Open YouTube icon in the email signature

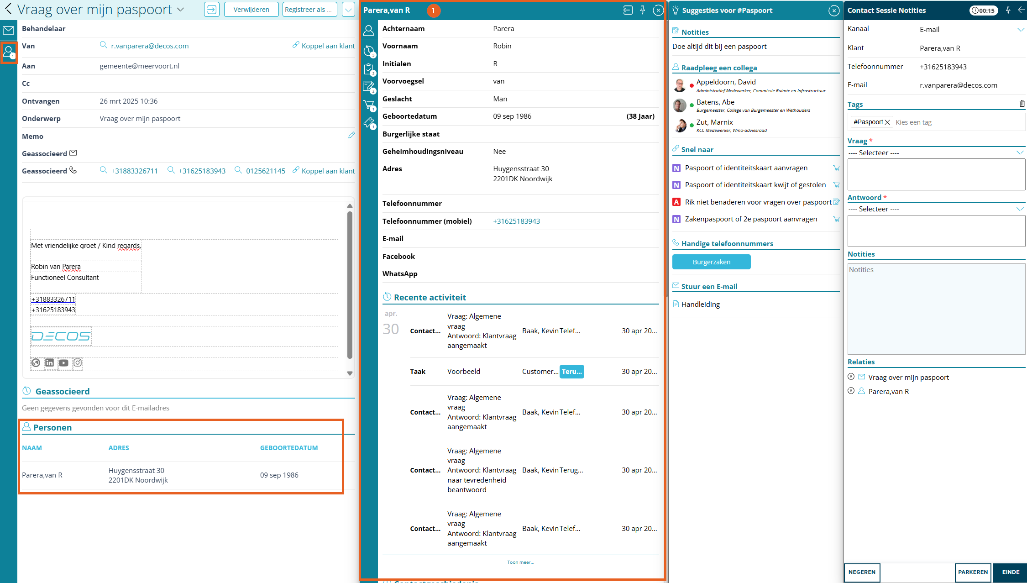63,362
